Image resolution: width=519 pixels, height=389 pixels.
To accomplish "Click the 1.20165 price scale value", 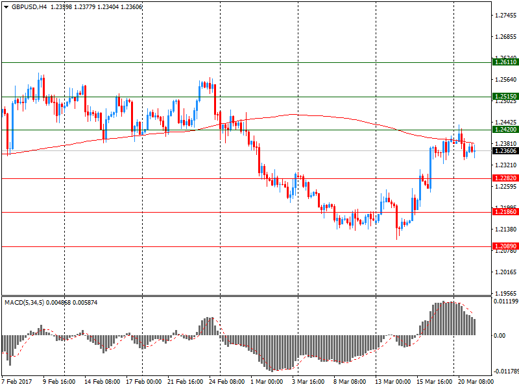I will pyautogui.click(x=505, y=272).
